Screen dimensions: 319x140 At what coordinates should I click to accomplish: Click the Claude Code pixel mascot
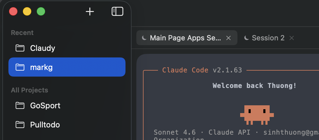pos(257,115)
